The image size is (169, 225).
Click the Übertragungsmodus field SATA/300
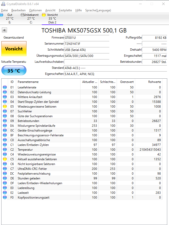point(87,56)
